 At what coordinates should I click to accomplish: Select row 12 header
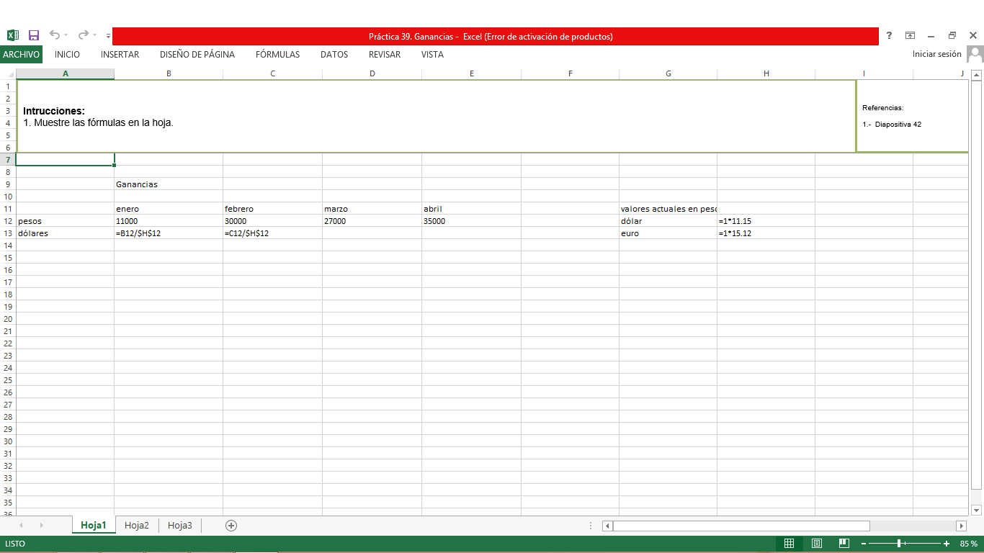[x=8, y=221]
